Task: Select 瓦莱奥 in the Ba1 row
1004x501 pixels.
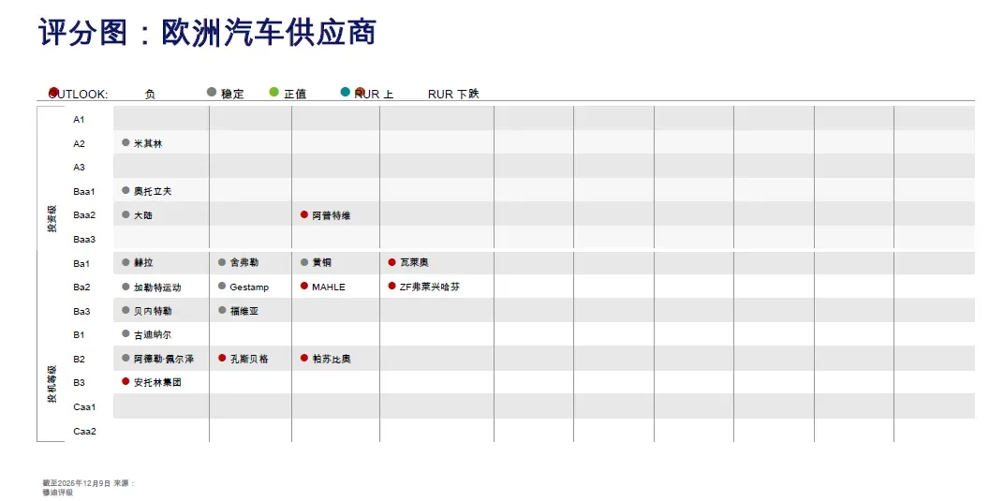Action: click(x=414, y=263)
